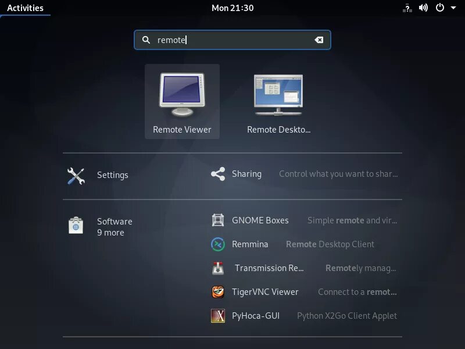Screen dimensions: 465x349
Task: Click the volume speaker icon in top bar
Action: click(x=423, y=8)
